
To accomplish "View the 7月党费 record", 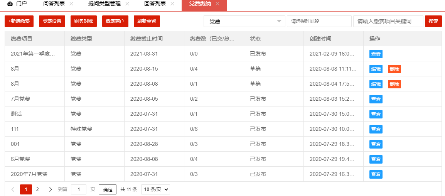I will 376,99.
